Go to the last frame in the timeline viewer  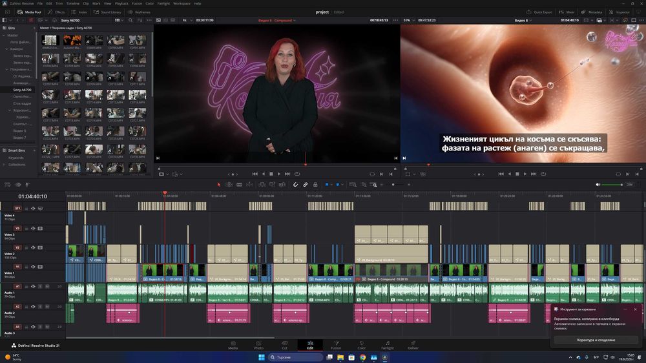[x=534, y=174]
